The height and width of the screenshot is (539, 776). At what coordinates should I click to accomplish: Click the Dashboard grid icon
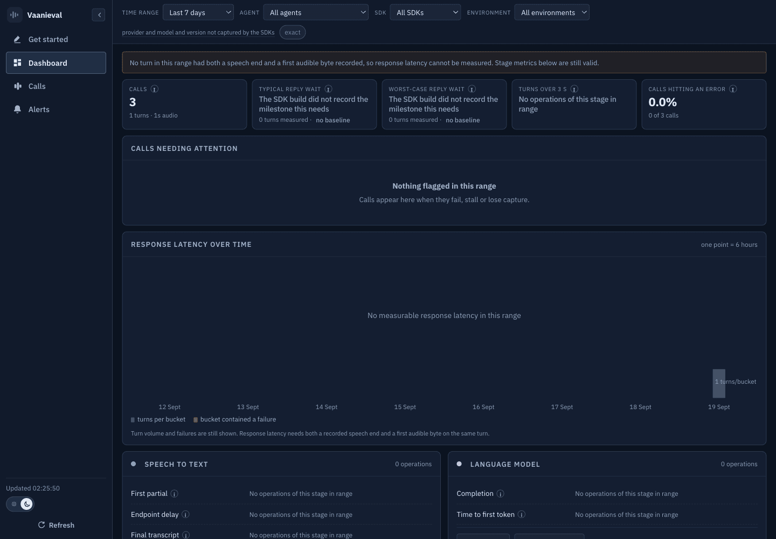pos(17,63)
